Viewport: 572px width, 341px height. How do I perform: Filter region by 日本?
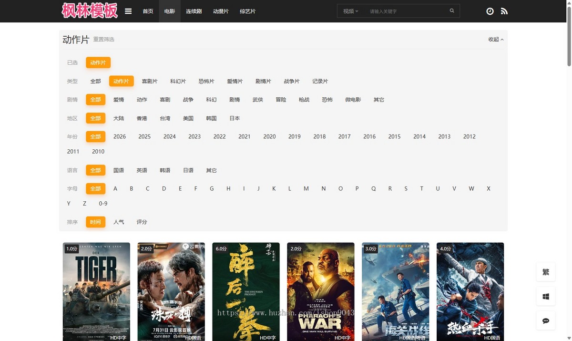[x=235, y=118]
